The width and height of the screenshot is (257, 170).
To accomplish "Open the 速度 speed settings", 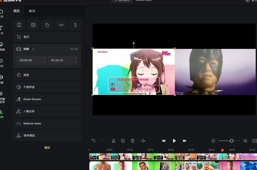I will [47, 75].
